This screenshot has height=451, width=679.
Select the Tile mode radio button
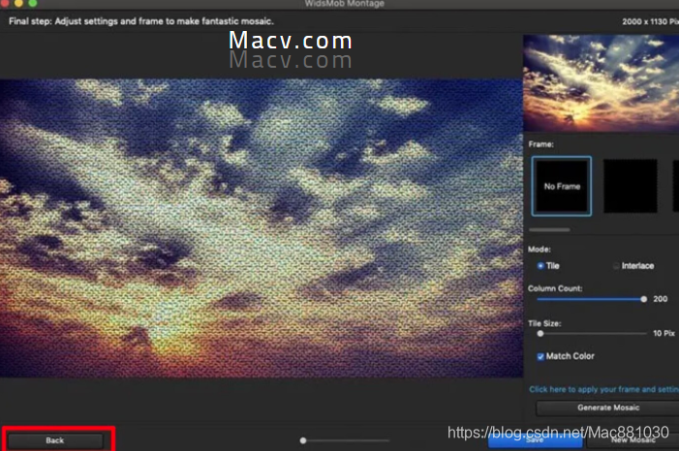540,266
